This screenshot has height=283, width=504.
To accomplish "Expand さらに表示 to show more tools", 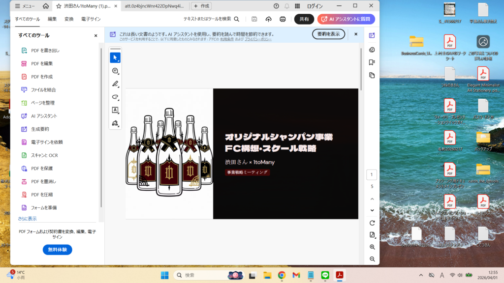I will click(28, 219).
